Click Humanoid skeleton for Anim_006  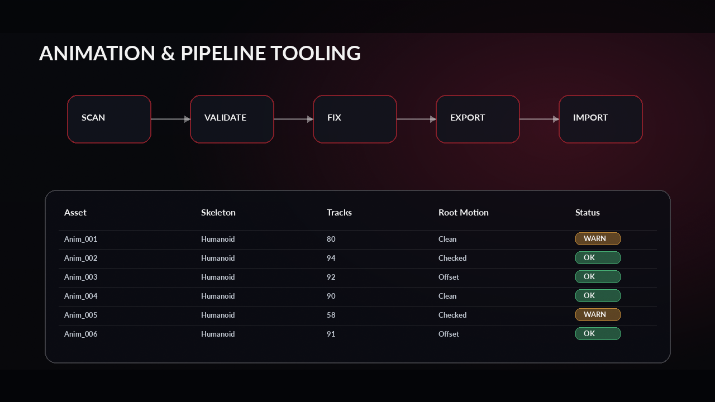click(x=218, y=334)
